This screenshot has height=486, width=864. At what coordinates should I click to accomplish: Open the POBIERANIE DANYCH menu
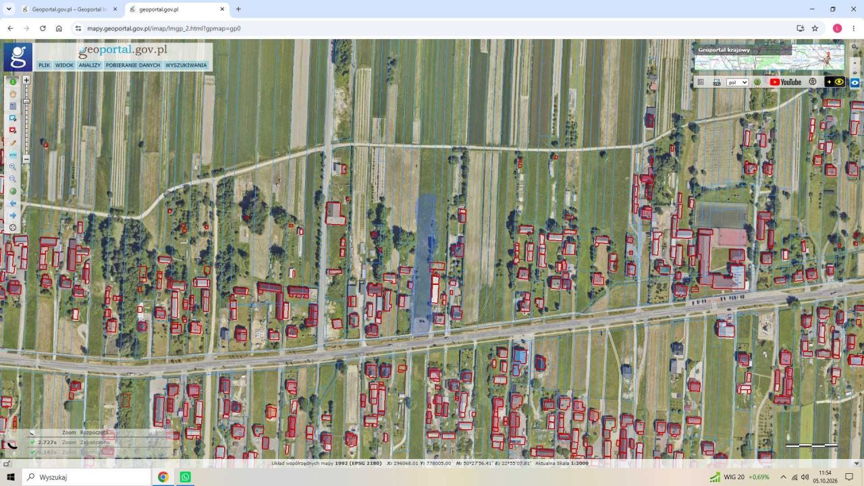pos(133,65)
